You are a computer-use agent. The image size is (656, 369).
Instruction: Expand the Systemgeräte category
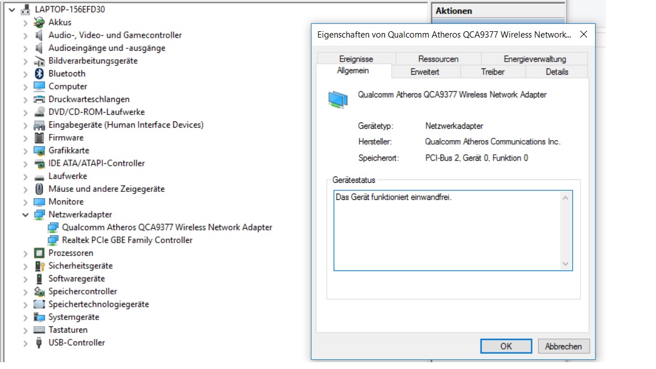tap(25, 318)
